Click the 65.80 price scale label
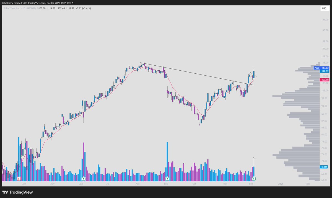The image size is (332, 198). 325,174
